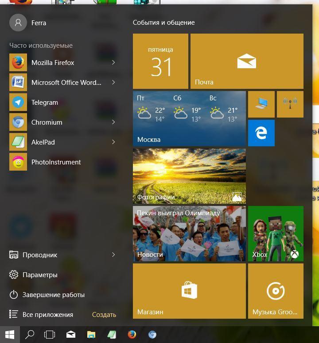Screen dimensions: 319x343
Task: Launch the Microsoft Office Word icon
Action: click(18, 82)
